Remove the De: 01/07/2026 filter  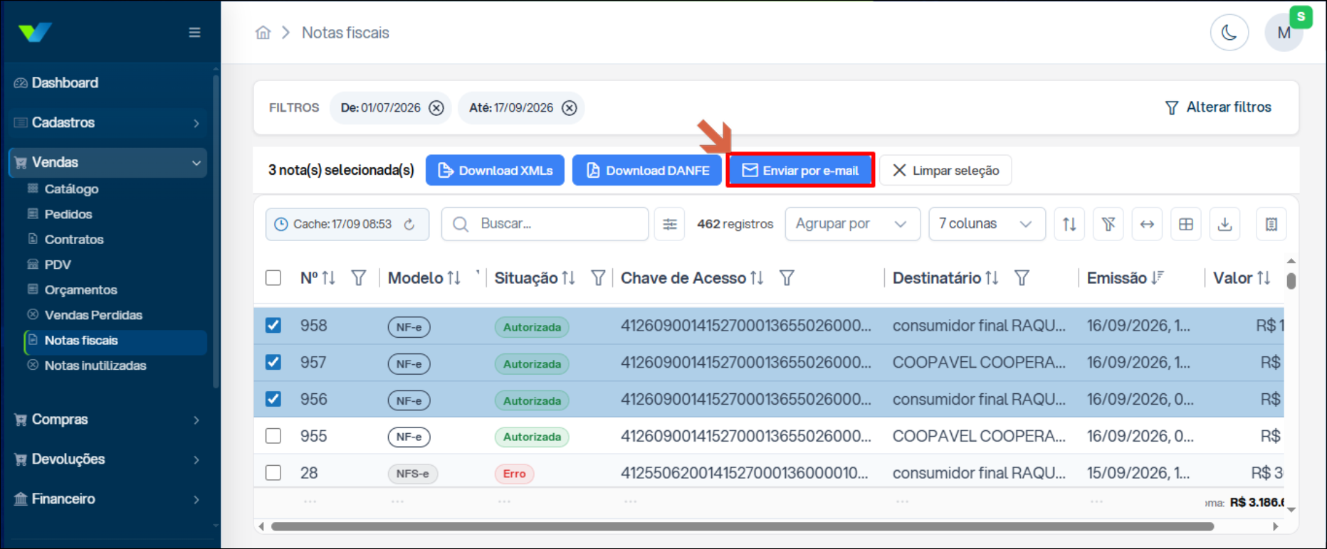436,108
